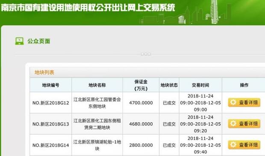Open 查看详细 for NO.新区2018G13 parcel

244,124
